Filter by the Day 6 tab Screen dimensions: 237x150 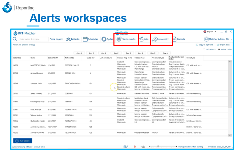point(164,53)
